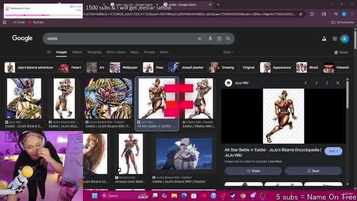
Task: Select the Wallpaper filter chip
Action: [x=124, y=68]
